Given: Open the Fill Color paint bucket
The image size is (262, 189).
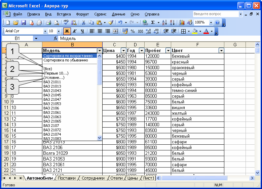Looking at the screenshot, I should tap(195, 31).
